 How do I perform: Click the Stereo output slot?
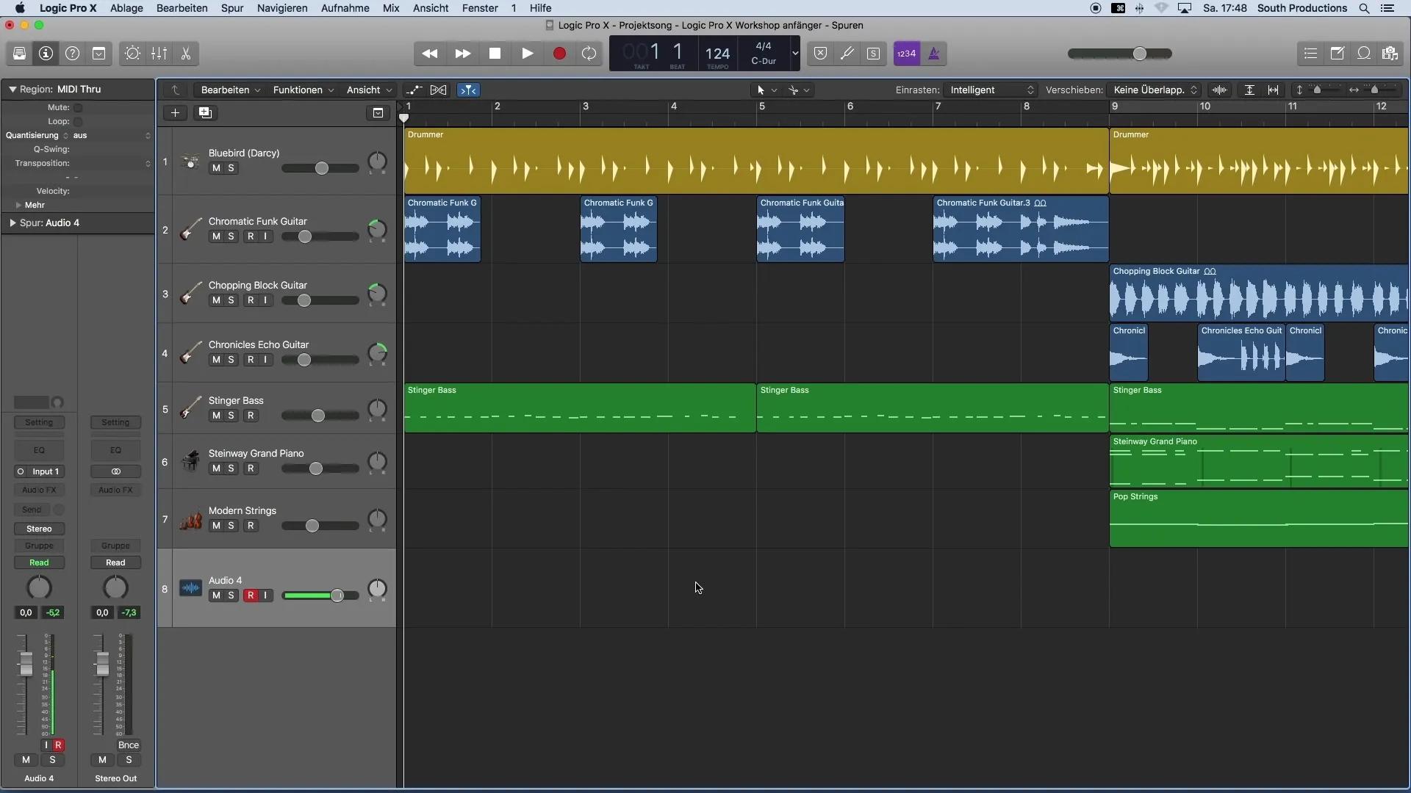[x=39, y=529]
